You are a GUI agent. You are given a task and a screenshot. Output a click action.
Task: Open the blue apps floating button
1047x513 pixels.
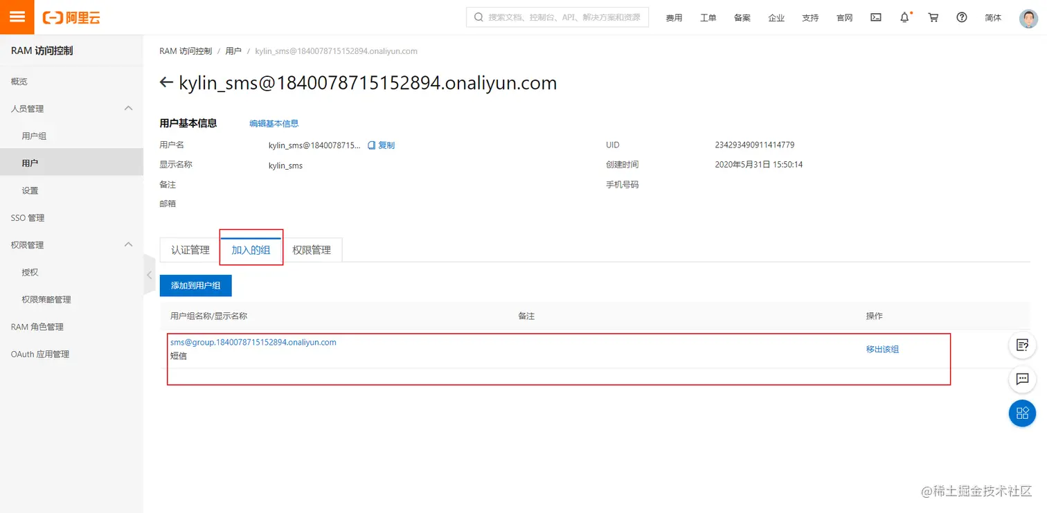point(1022,413)
